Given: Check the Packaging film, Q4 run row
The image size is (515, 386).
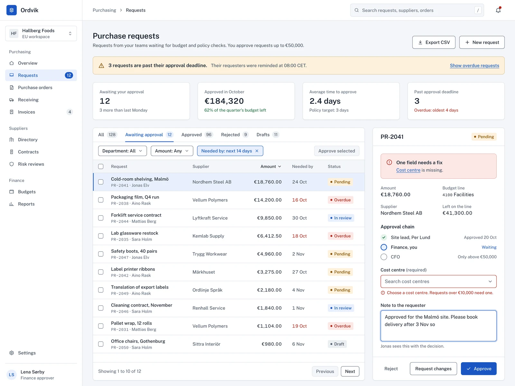Looking at the screenshot, I should point(101,200).
